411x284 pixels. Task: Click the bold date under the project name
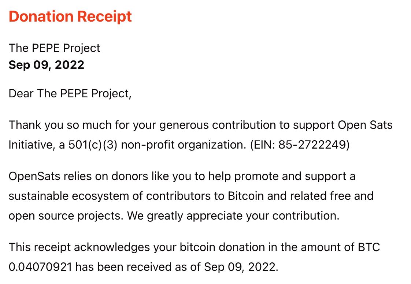coord(47,65)
